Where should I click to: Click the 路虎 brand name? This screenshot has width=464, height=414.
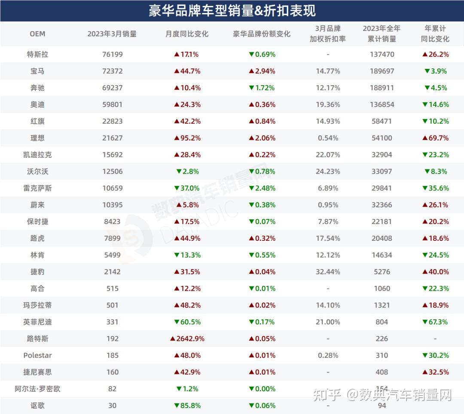37,239
